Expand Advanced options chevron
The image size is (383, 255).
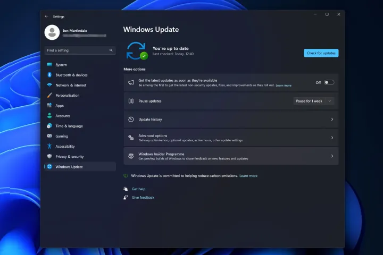(332, 138)
